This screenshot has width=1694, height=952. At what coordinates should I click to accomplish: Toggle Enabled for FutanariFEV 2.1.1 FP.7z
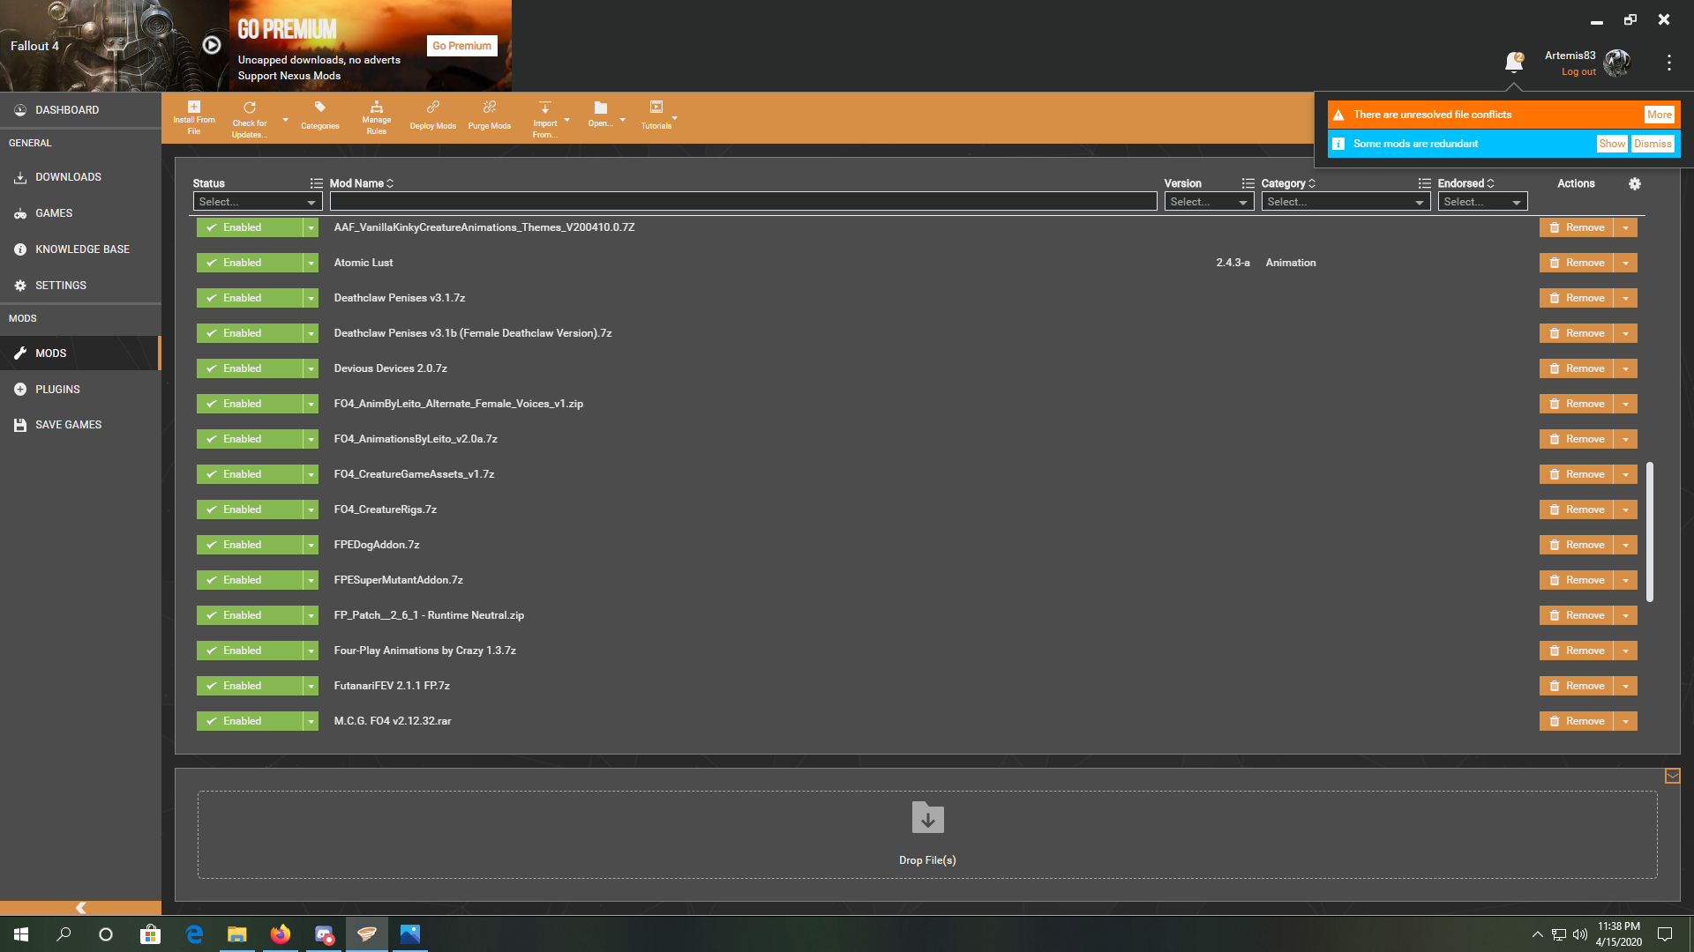point(250,686)
